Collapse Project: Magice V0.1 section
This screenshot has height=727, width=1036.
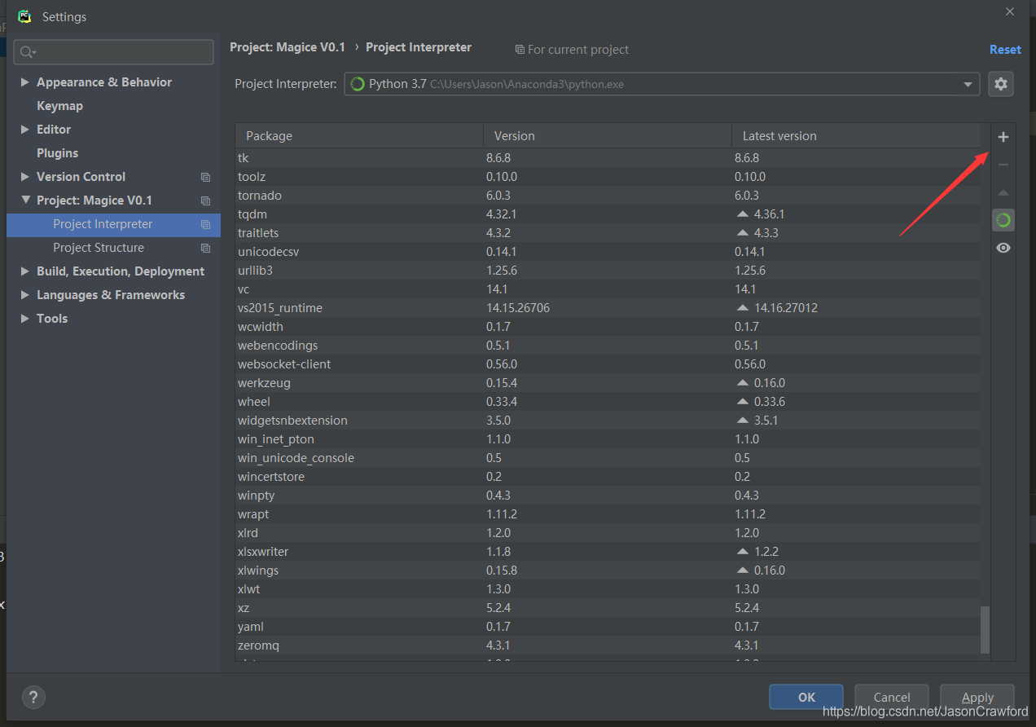tap(24, 200)
